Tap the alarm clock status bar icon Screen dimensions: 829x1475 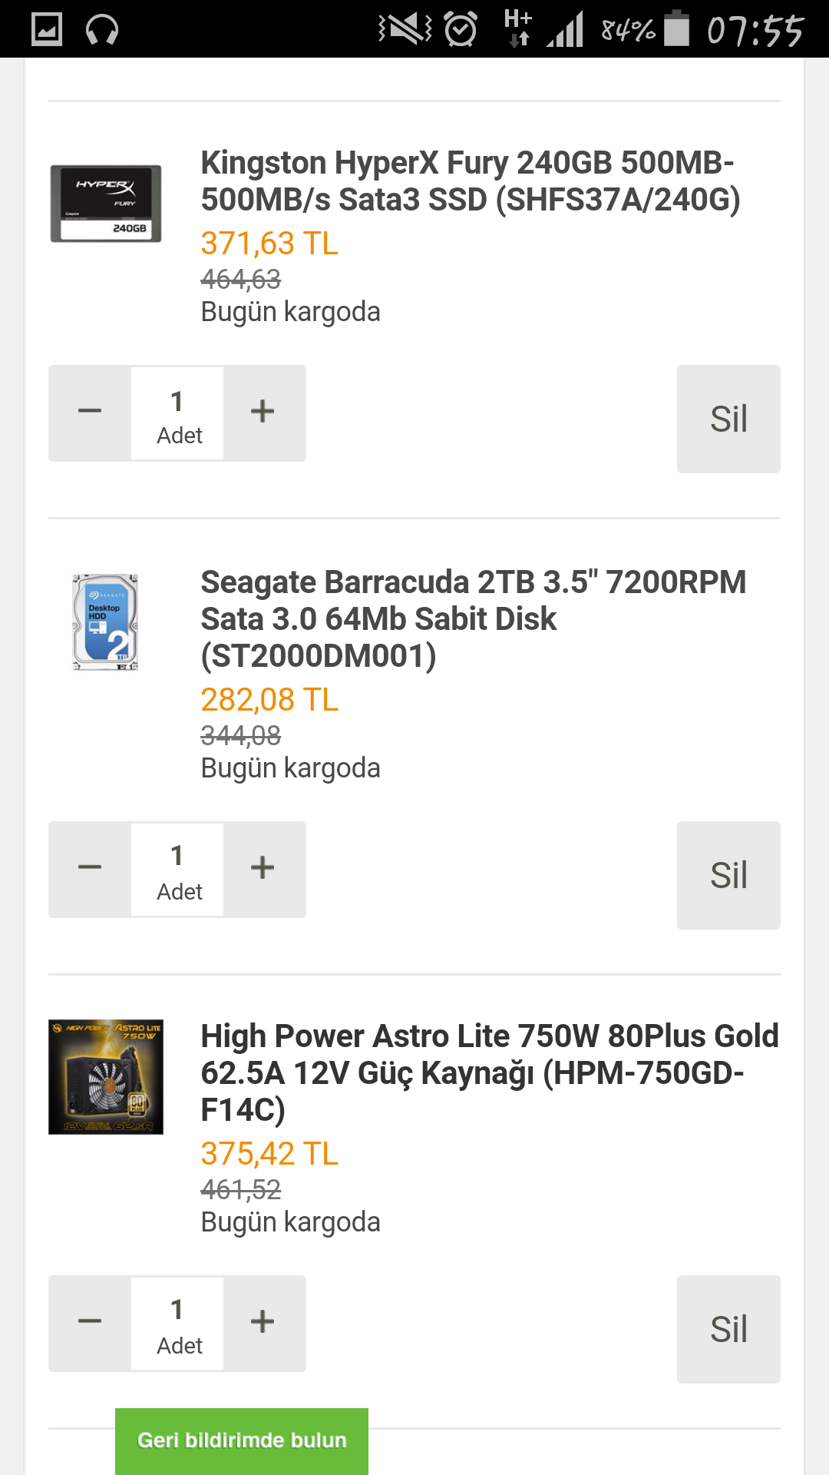(461, 30)
